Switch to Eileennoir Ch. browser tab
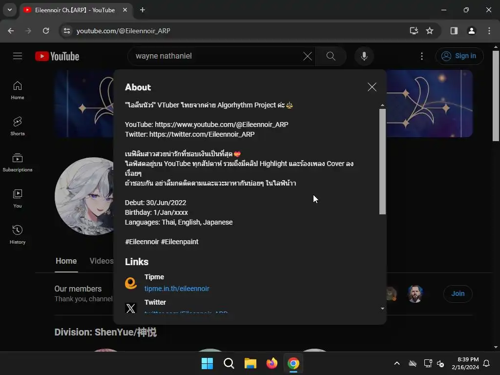 click(x=75, y=10)
